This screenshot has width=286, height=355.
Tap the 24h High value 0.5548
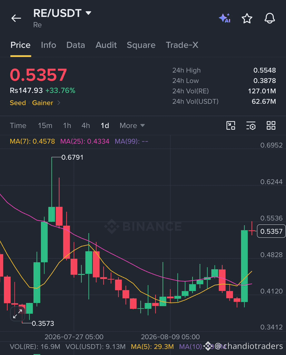(265, 70)
